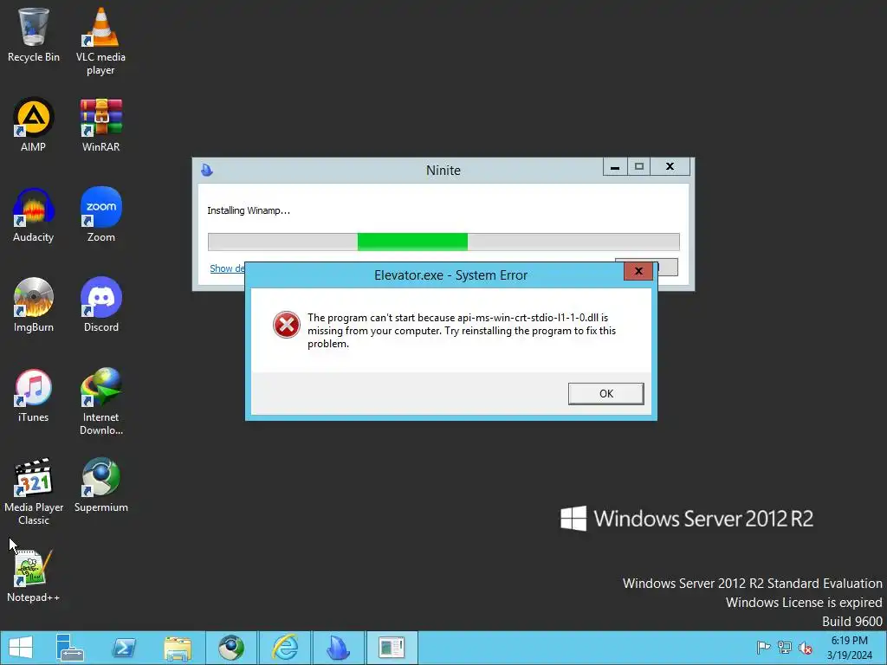Open the taskbar clock showing 6:19 PM
Image resolution: width=887 pixels, height=665 pixels.
pos(850,648)
